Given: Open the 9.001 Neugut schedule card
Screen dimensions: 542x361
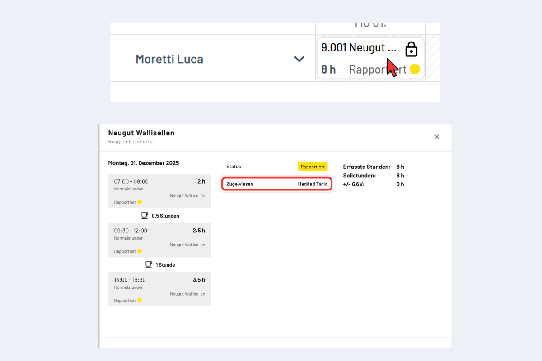Looking at the screenshot, I should tap(359, 48).
